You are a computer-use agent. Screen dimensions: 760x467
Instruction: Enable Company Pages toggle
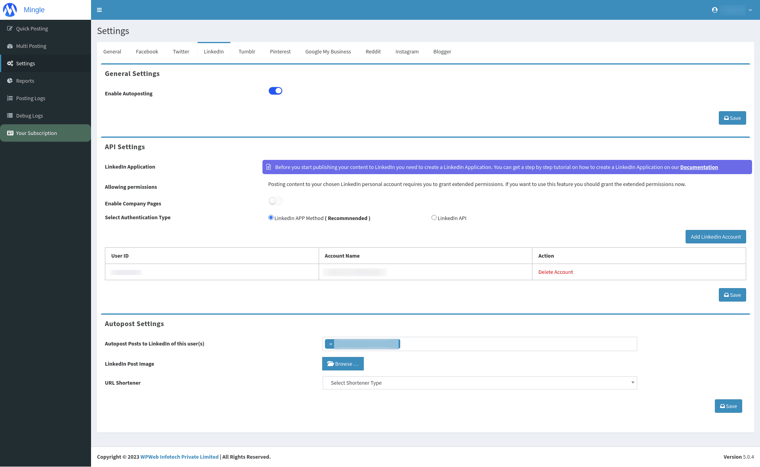[x=275, y=201]
